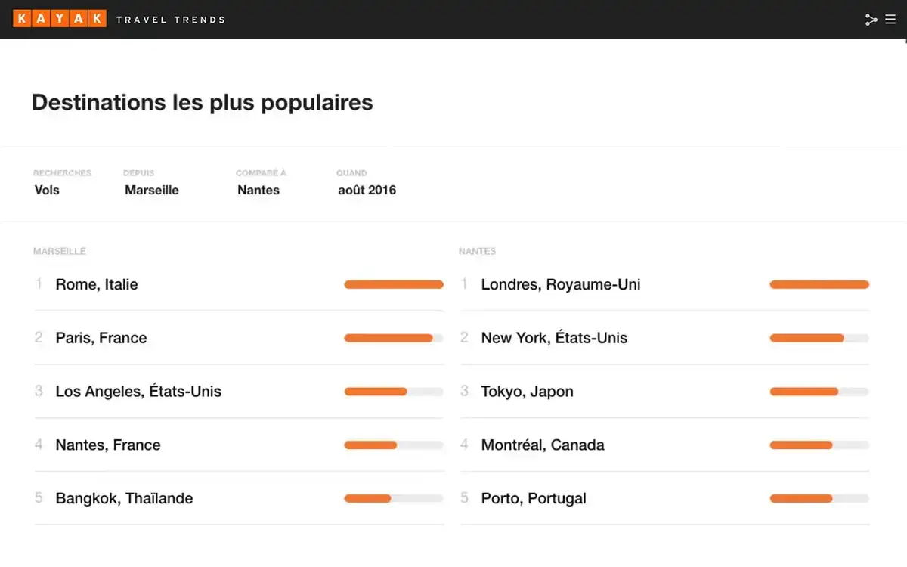907x567 pixels.
Task: Select Londres, Royaume-Uni destination
Action: coord(561,284)
